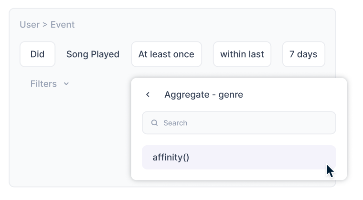
Task: Click blank popup space below affinity() row
Action: coord(239,175)
